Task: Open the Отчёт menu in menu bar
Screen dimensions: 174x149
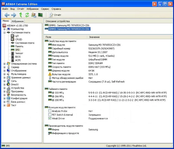Action: click(x=21, y=9)
